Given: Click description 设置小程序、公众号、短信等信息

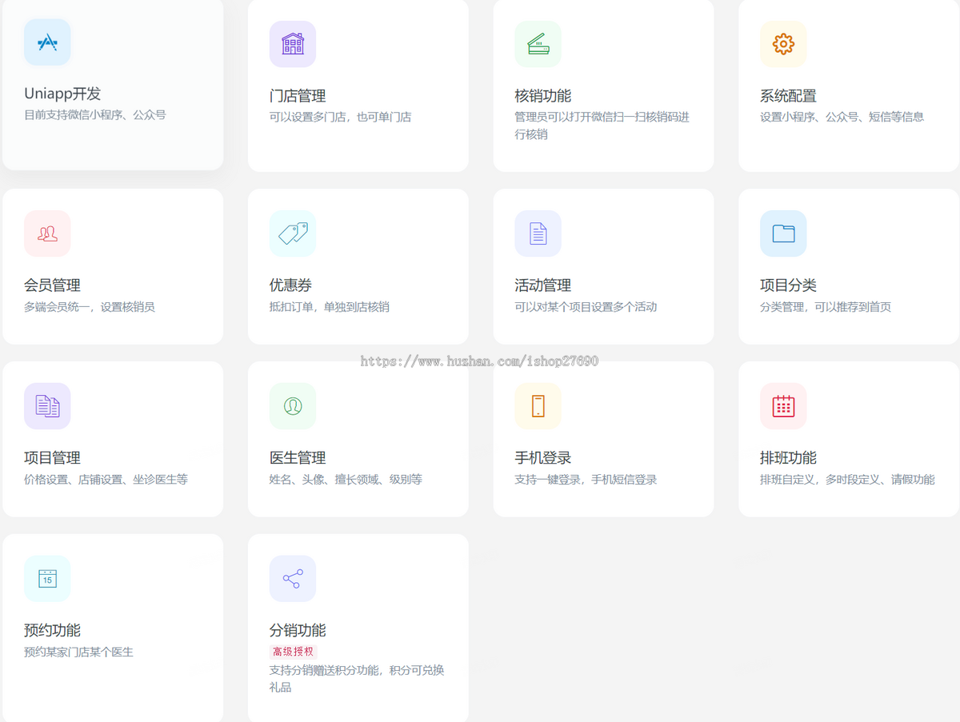Looking at the screenshot, I should click(x=842, y=117).
